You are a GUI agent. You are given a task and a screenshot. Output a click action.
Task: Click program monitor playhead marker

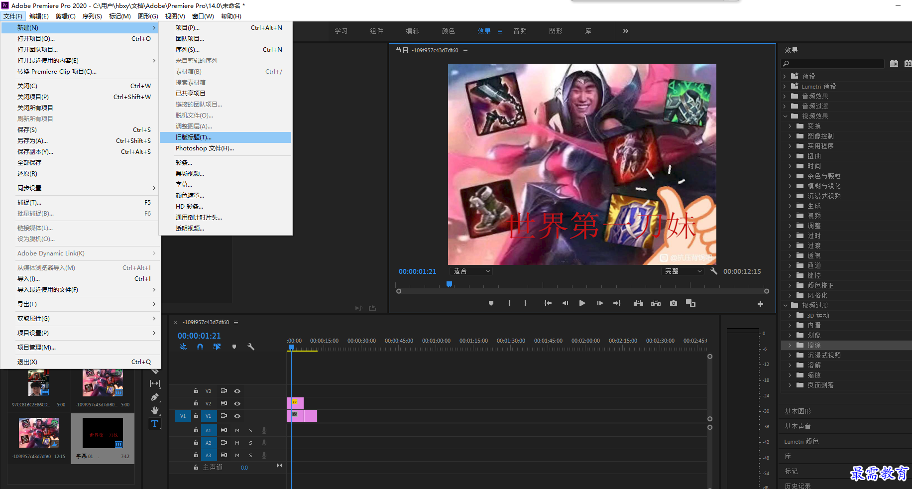(x=449, y=284)
